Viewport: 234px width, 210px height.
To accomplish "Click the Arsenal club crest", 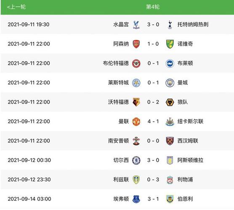I will (136, 44).
